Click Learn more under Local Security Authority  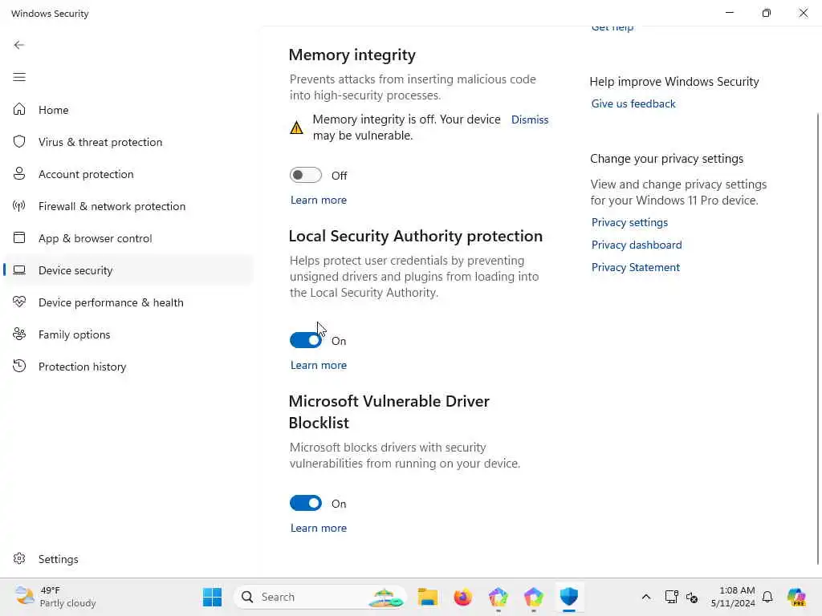319,365
